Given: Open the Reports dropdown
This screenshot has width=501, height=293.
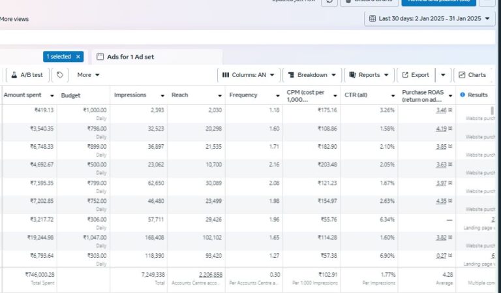Looking at the screenshot, I should pos(369,75).
